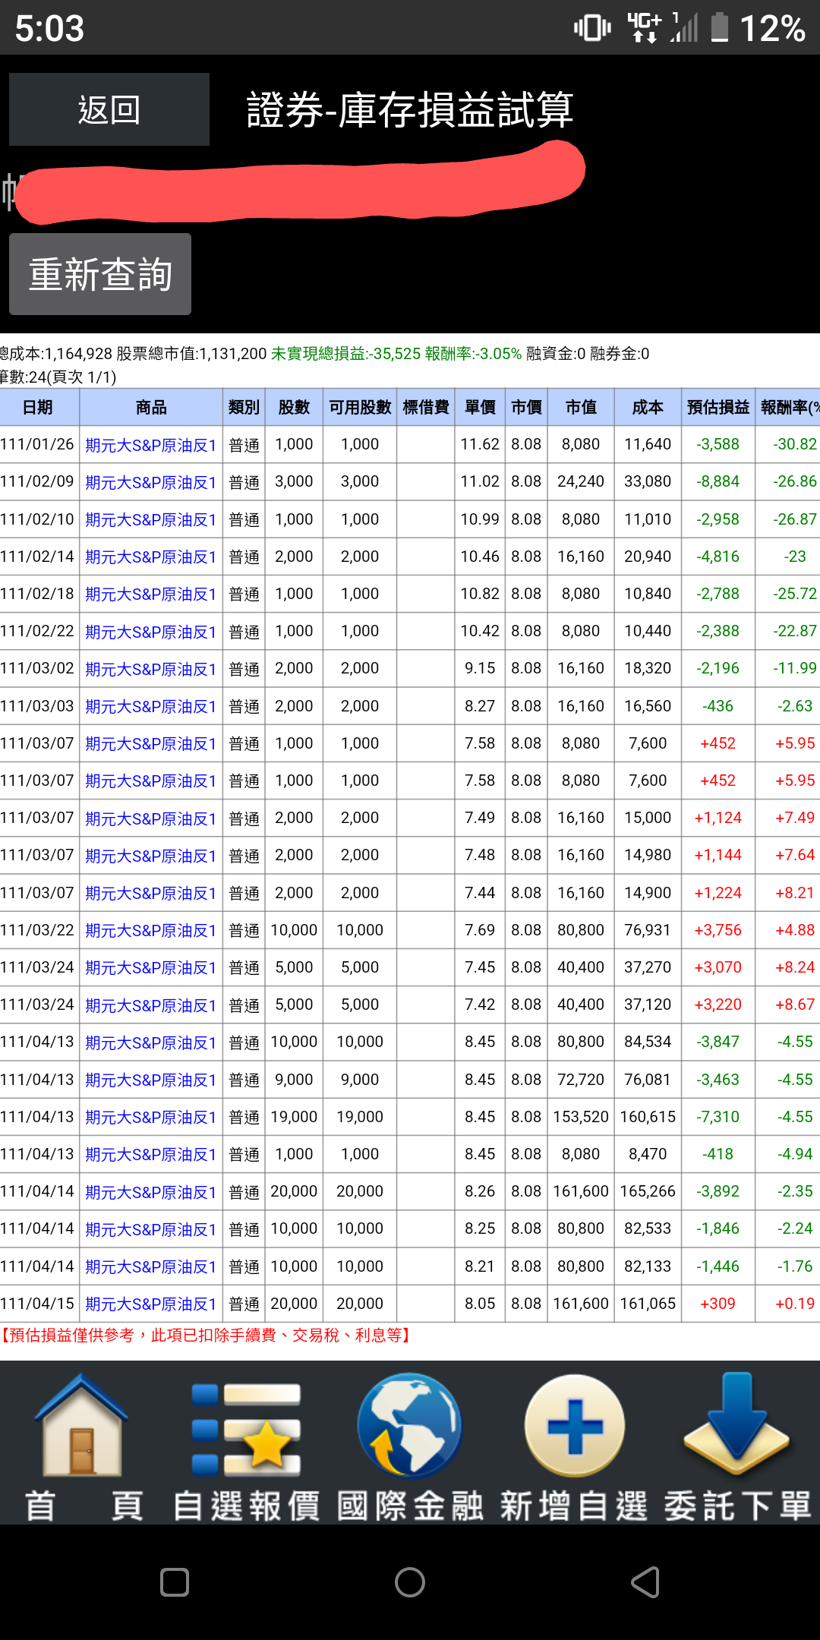Image resolution: width=820 pixels, height=1640 pixels.
Task: Open the 期元大S&P原油反1 link dated 111/01/26
Action: point(151,445)
